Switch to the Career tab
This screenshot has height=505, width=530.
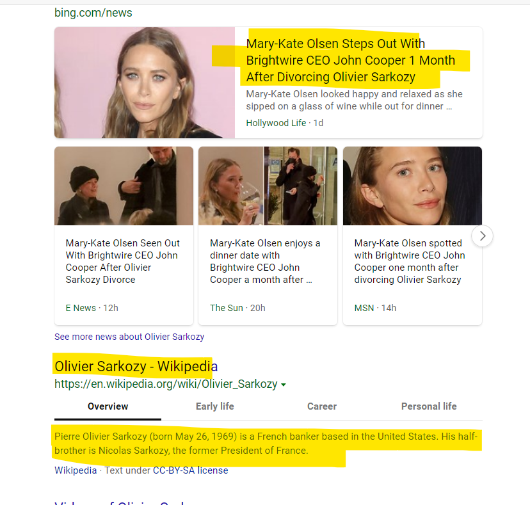pyautogui.click(x=322, y=406)
